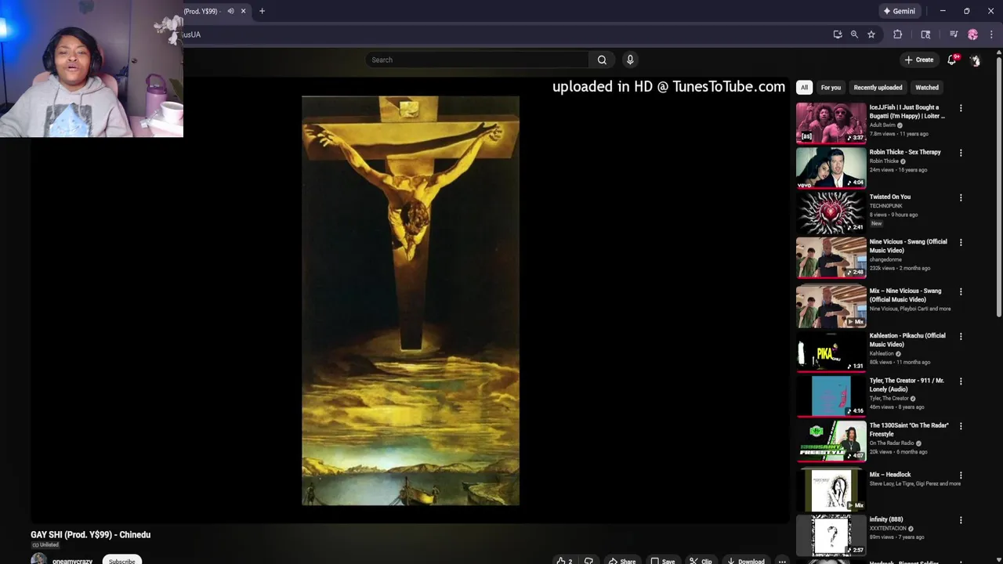1003x564 pixels.
Task: Open options for Tyler, The Creator video
Action: pyautogui.click(x=961, y=381)
